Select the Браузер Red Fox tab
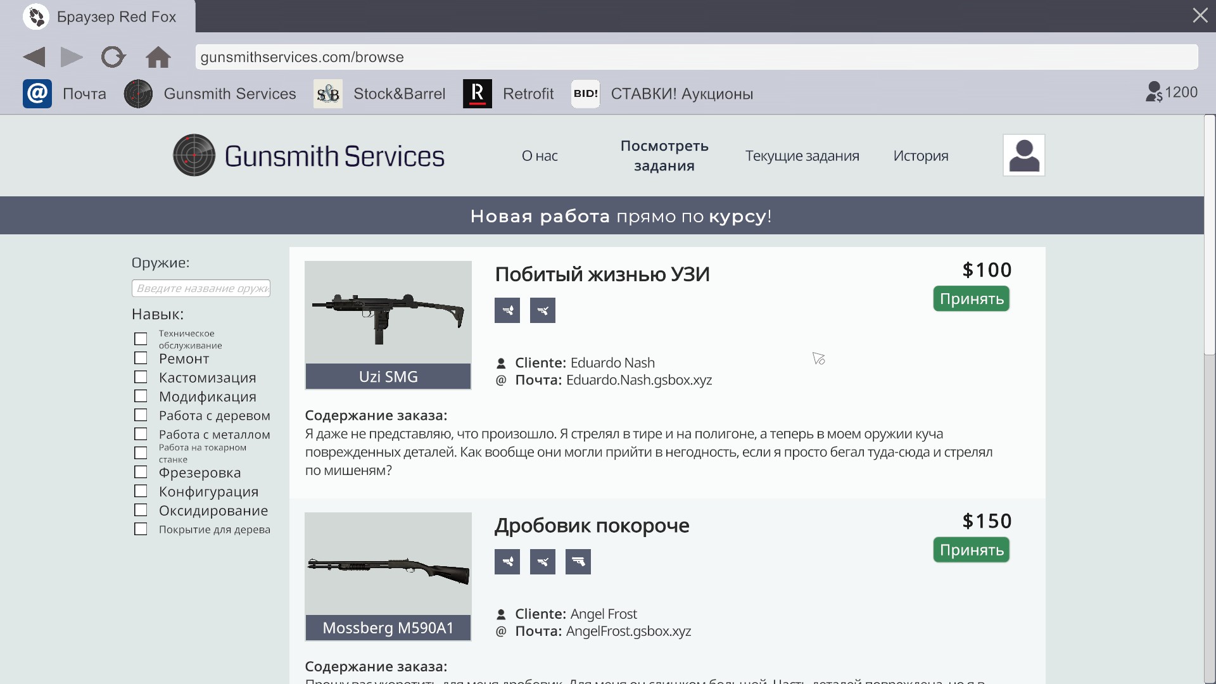This screenshot has height=684, width=1216. (x=98, y=16)
